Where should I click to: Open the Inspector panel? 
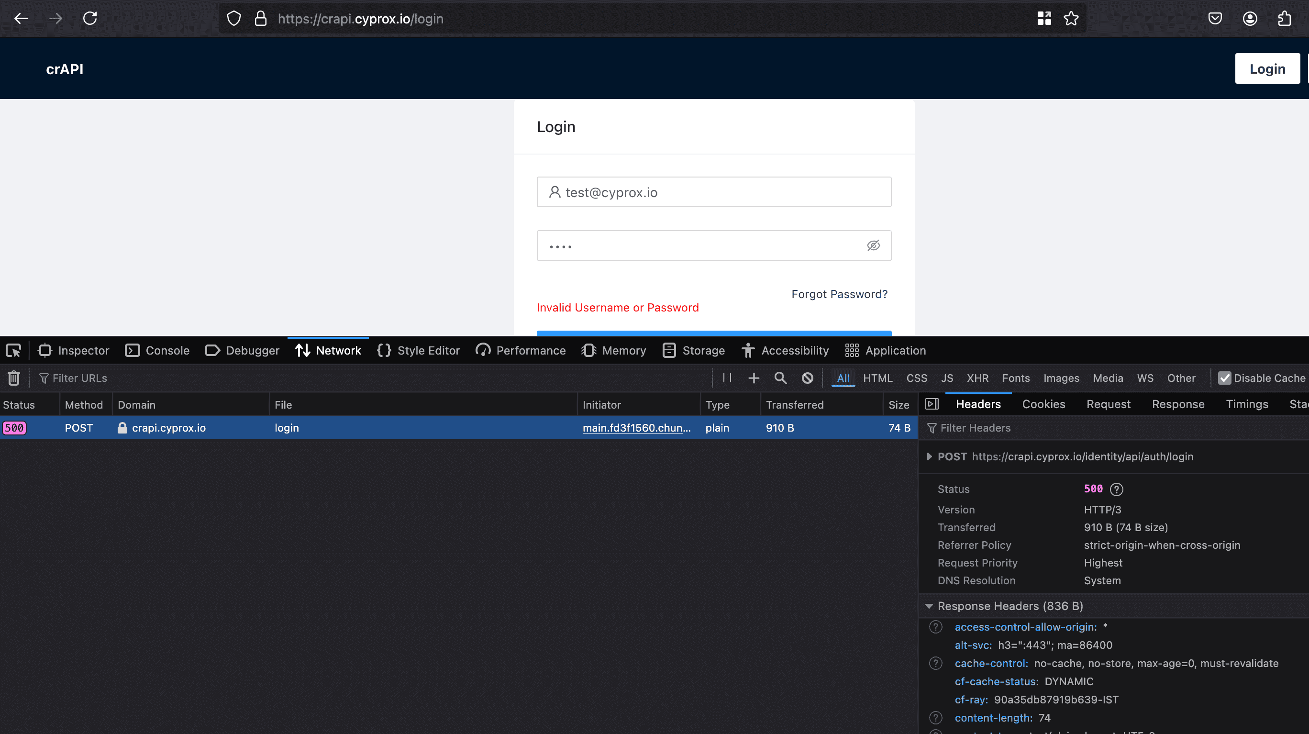pos(74,350)
